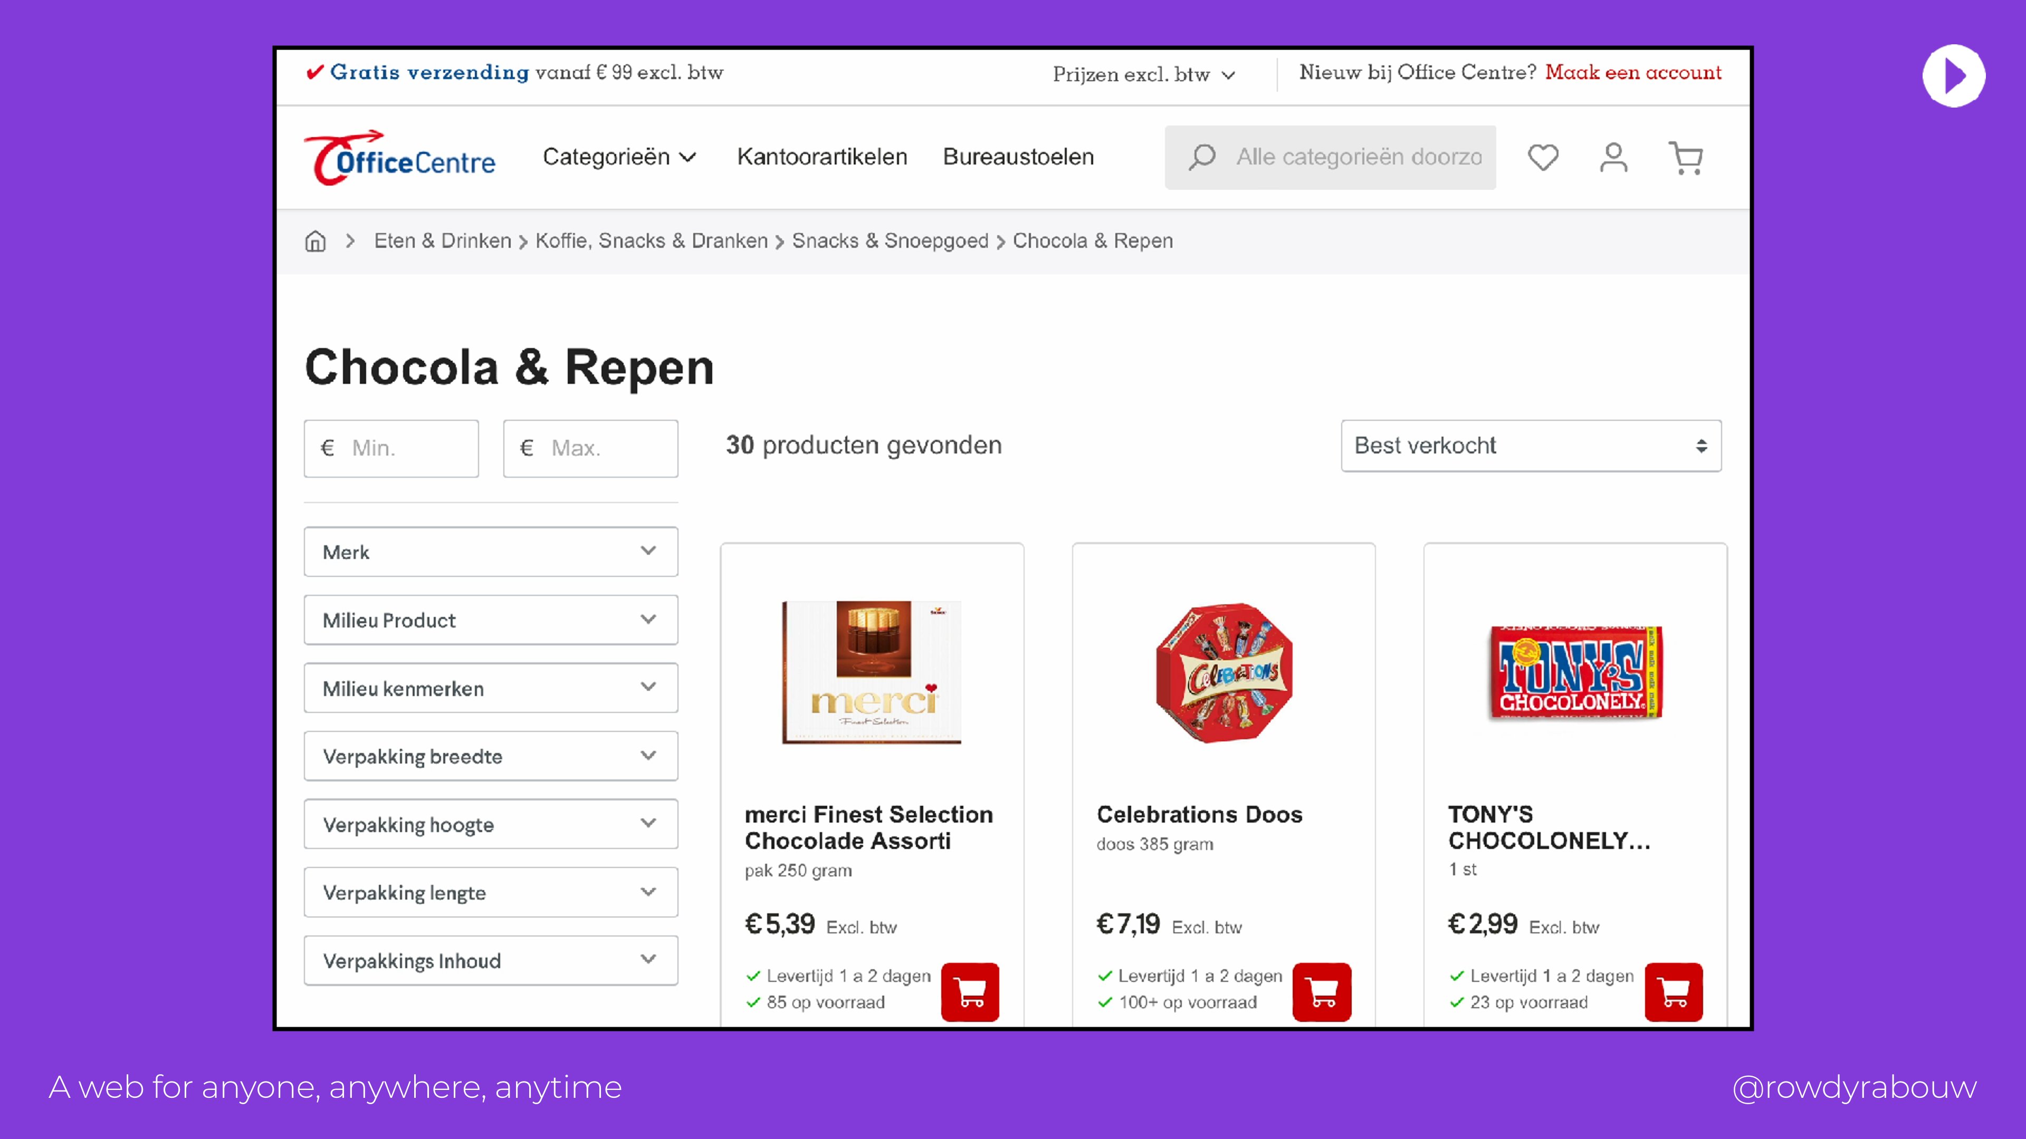Image resolution: width=2026 pixels, height=1139 pixels.
Task: Open Snacks & Snoepgoed breadcrumb link
Action: (890, 242)
